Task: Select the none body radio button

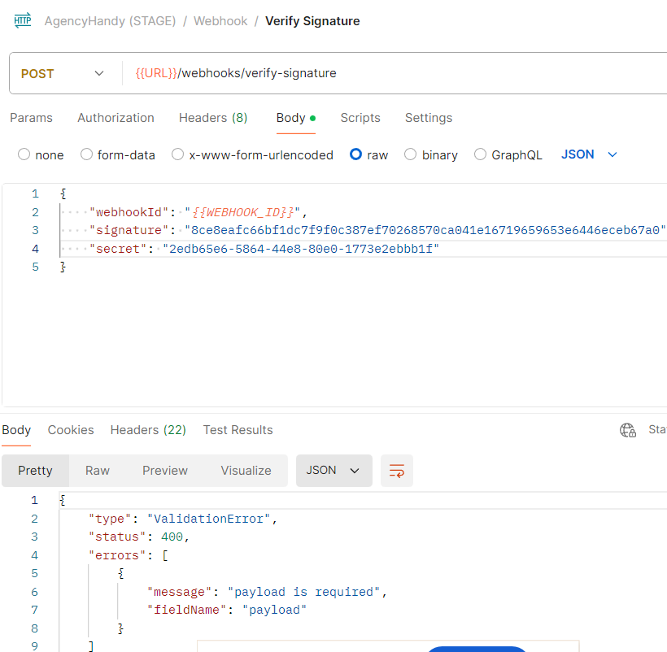Action: click(x=24, y=154)
